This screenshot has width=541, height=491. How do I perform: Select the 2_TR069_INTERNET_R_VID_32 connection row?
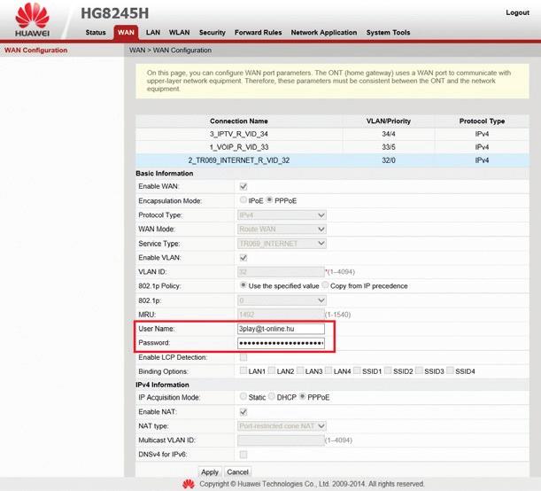pos(332,160)
